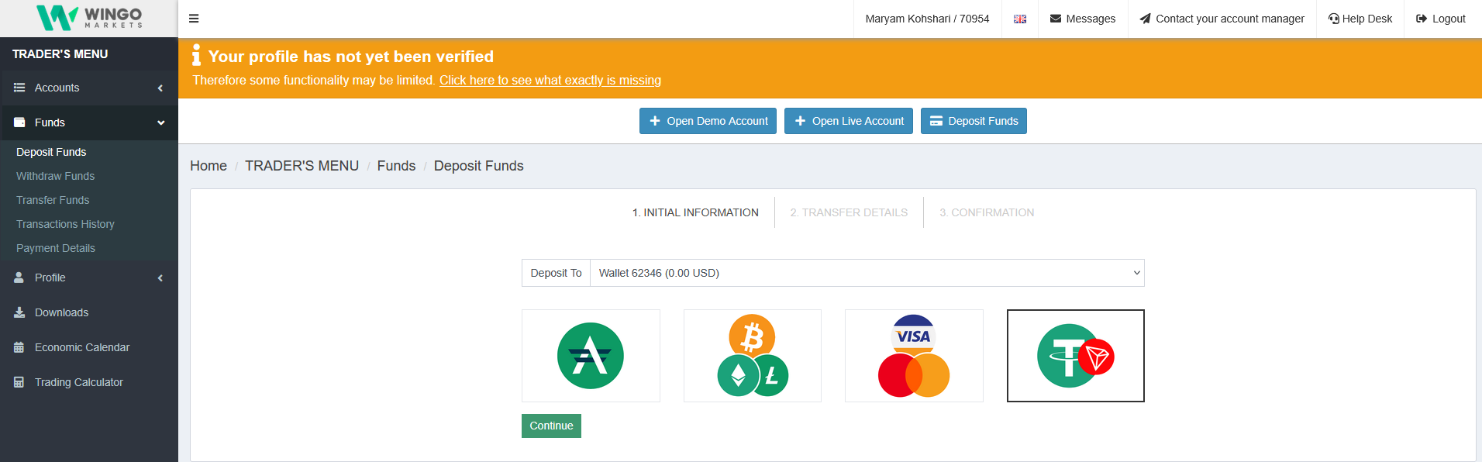This screenshot has height=462, width=1482.
Task: Click the Profile person icon in sidebar
Action: coord(19,278)
